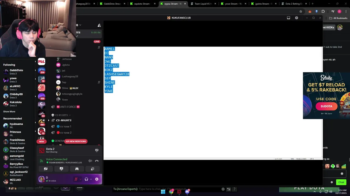Click the Discord inbox icon
The height and width of the screenshot is (196, 350).
click(x=288, y=18)
